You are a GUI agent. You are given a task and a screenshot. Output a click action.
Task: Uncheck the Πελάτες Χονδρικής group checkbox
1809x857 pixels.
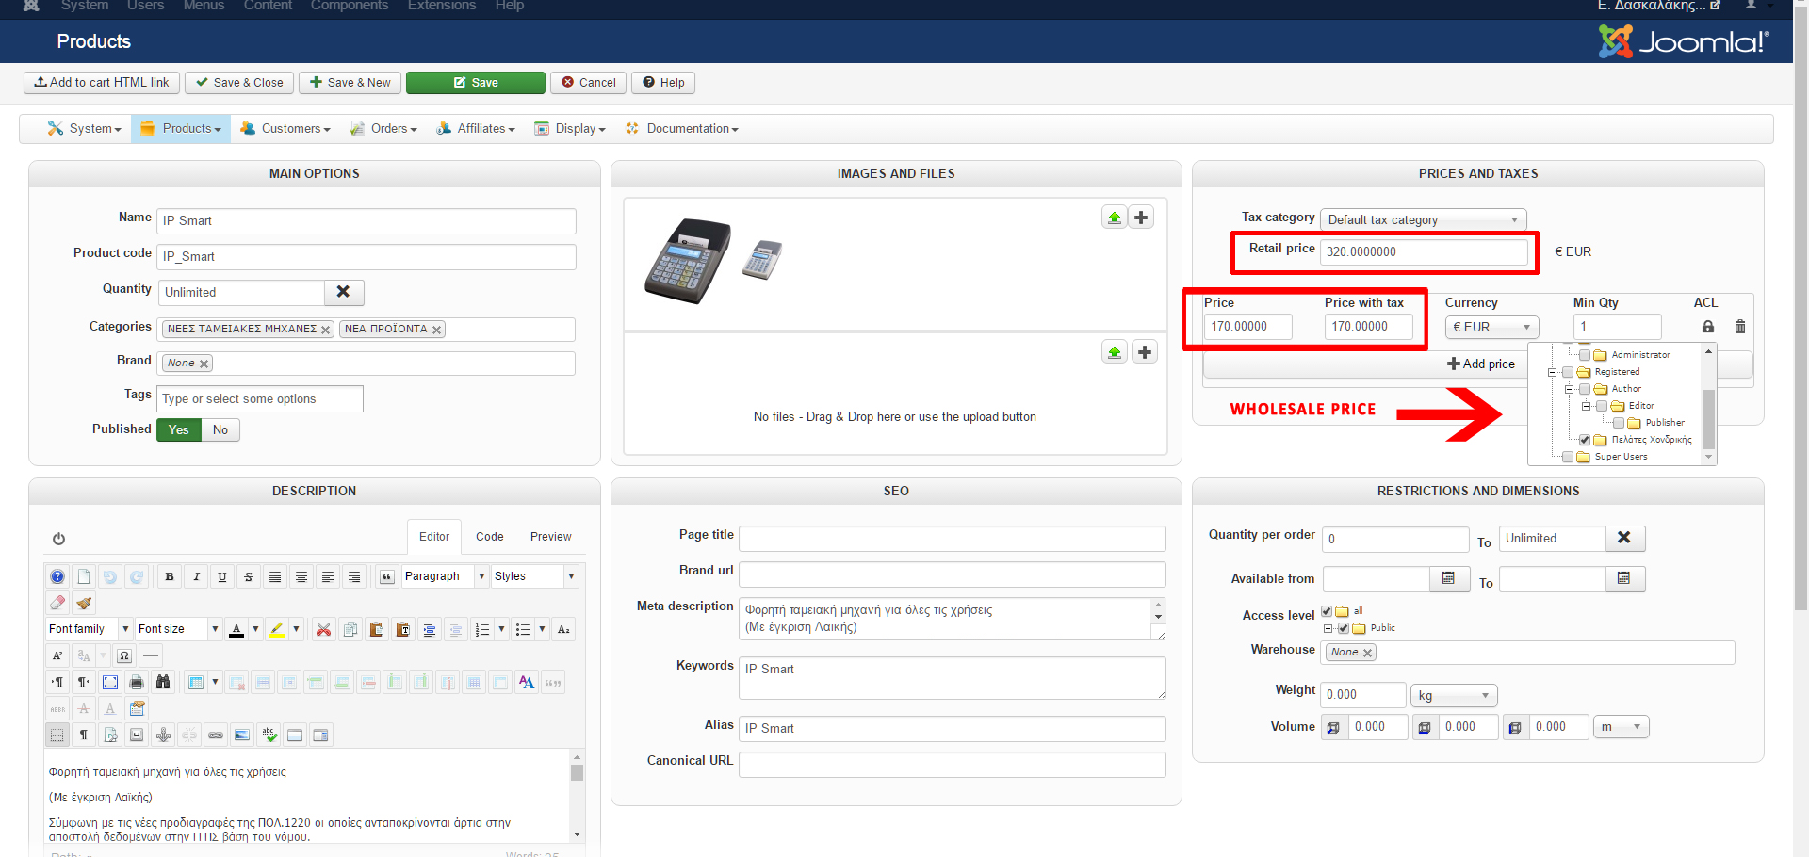pos(1585,440)
